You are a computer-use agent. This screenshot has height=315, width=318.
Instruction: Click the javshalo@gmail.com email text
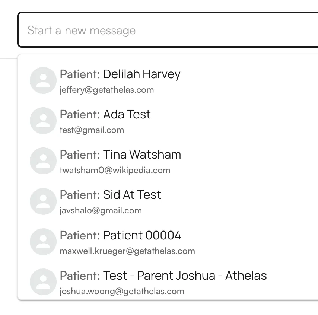101,210
